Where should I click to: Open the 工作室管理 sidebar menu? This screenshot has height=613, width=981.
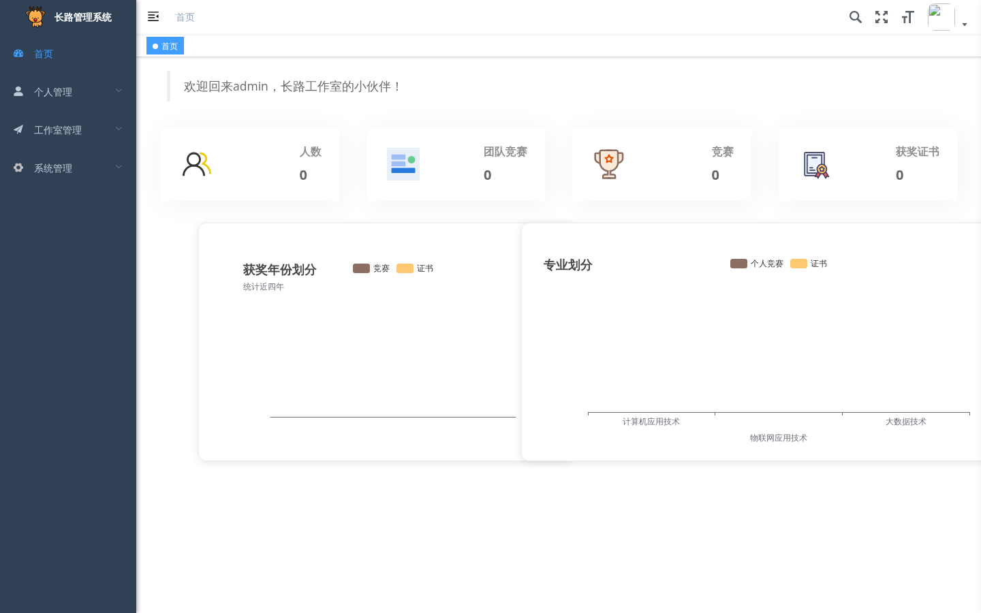[x=68, y=130]
